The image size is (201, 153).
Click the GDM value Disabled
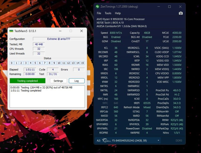(x=116, y=41)
